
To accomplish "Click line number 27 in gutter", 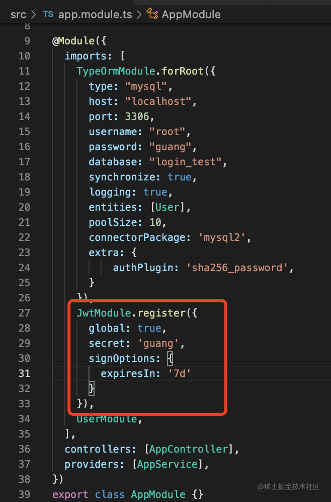I will point(24,313).
